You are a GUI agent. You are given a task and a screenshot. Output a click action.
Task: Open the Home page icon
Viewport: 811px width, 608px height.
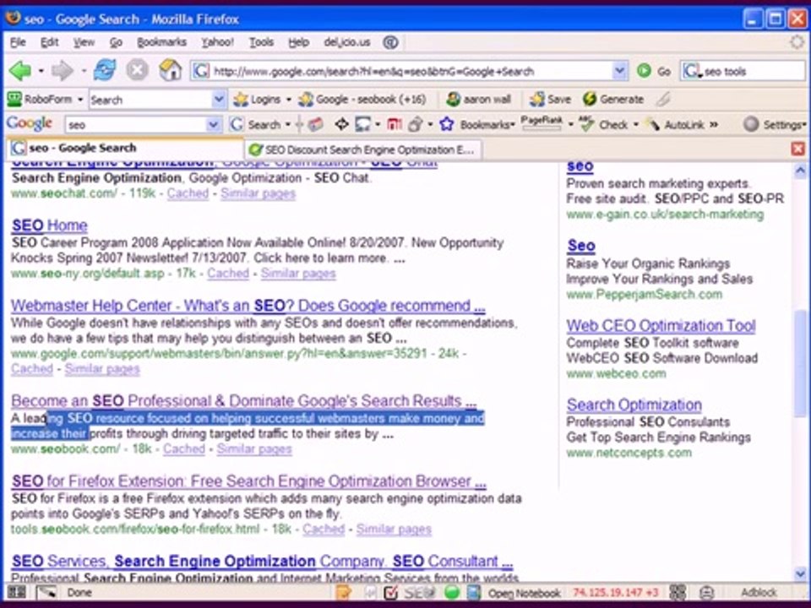point(170,70)
